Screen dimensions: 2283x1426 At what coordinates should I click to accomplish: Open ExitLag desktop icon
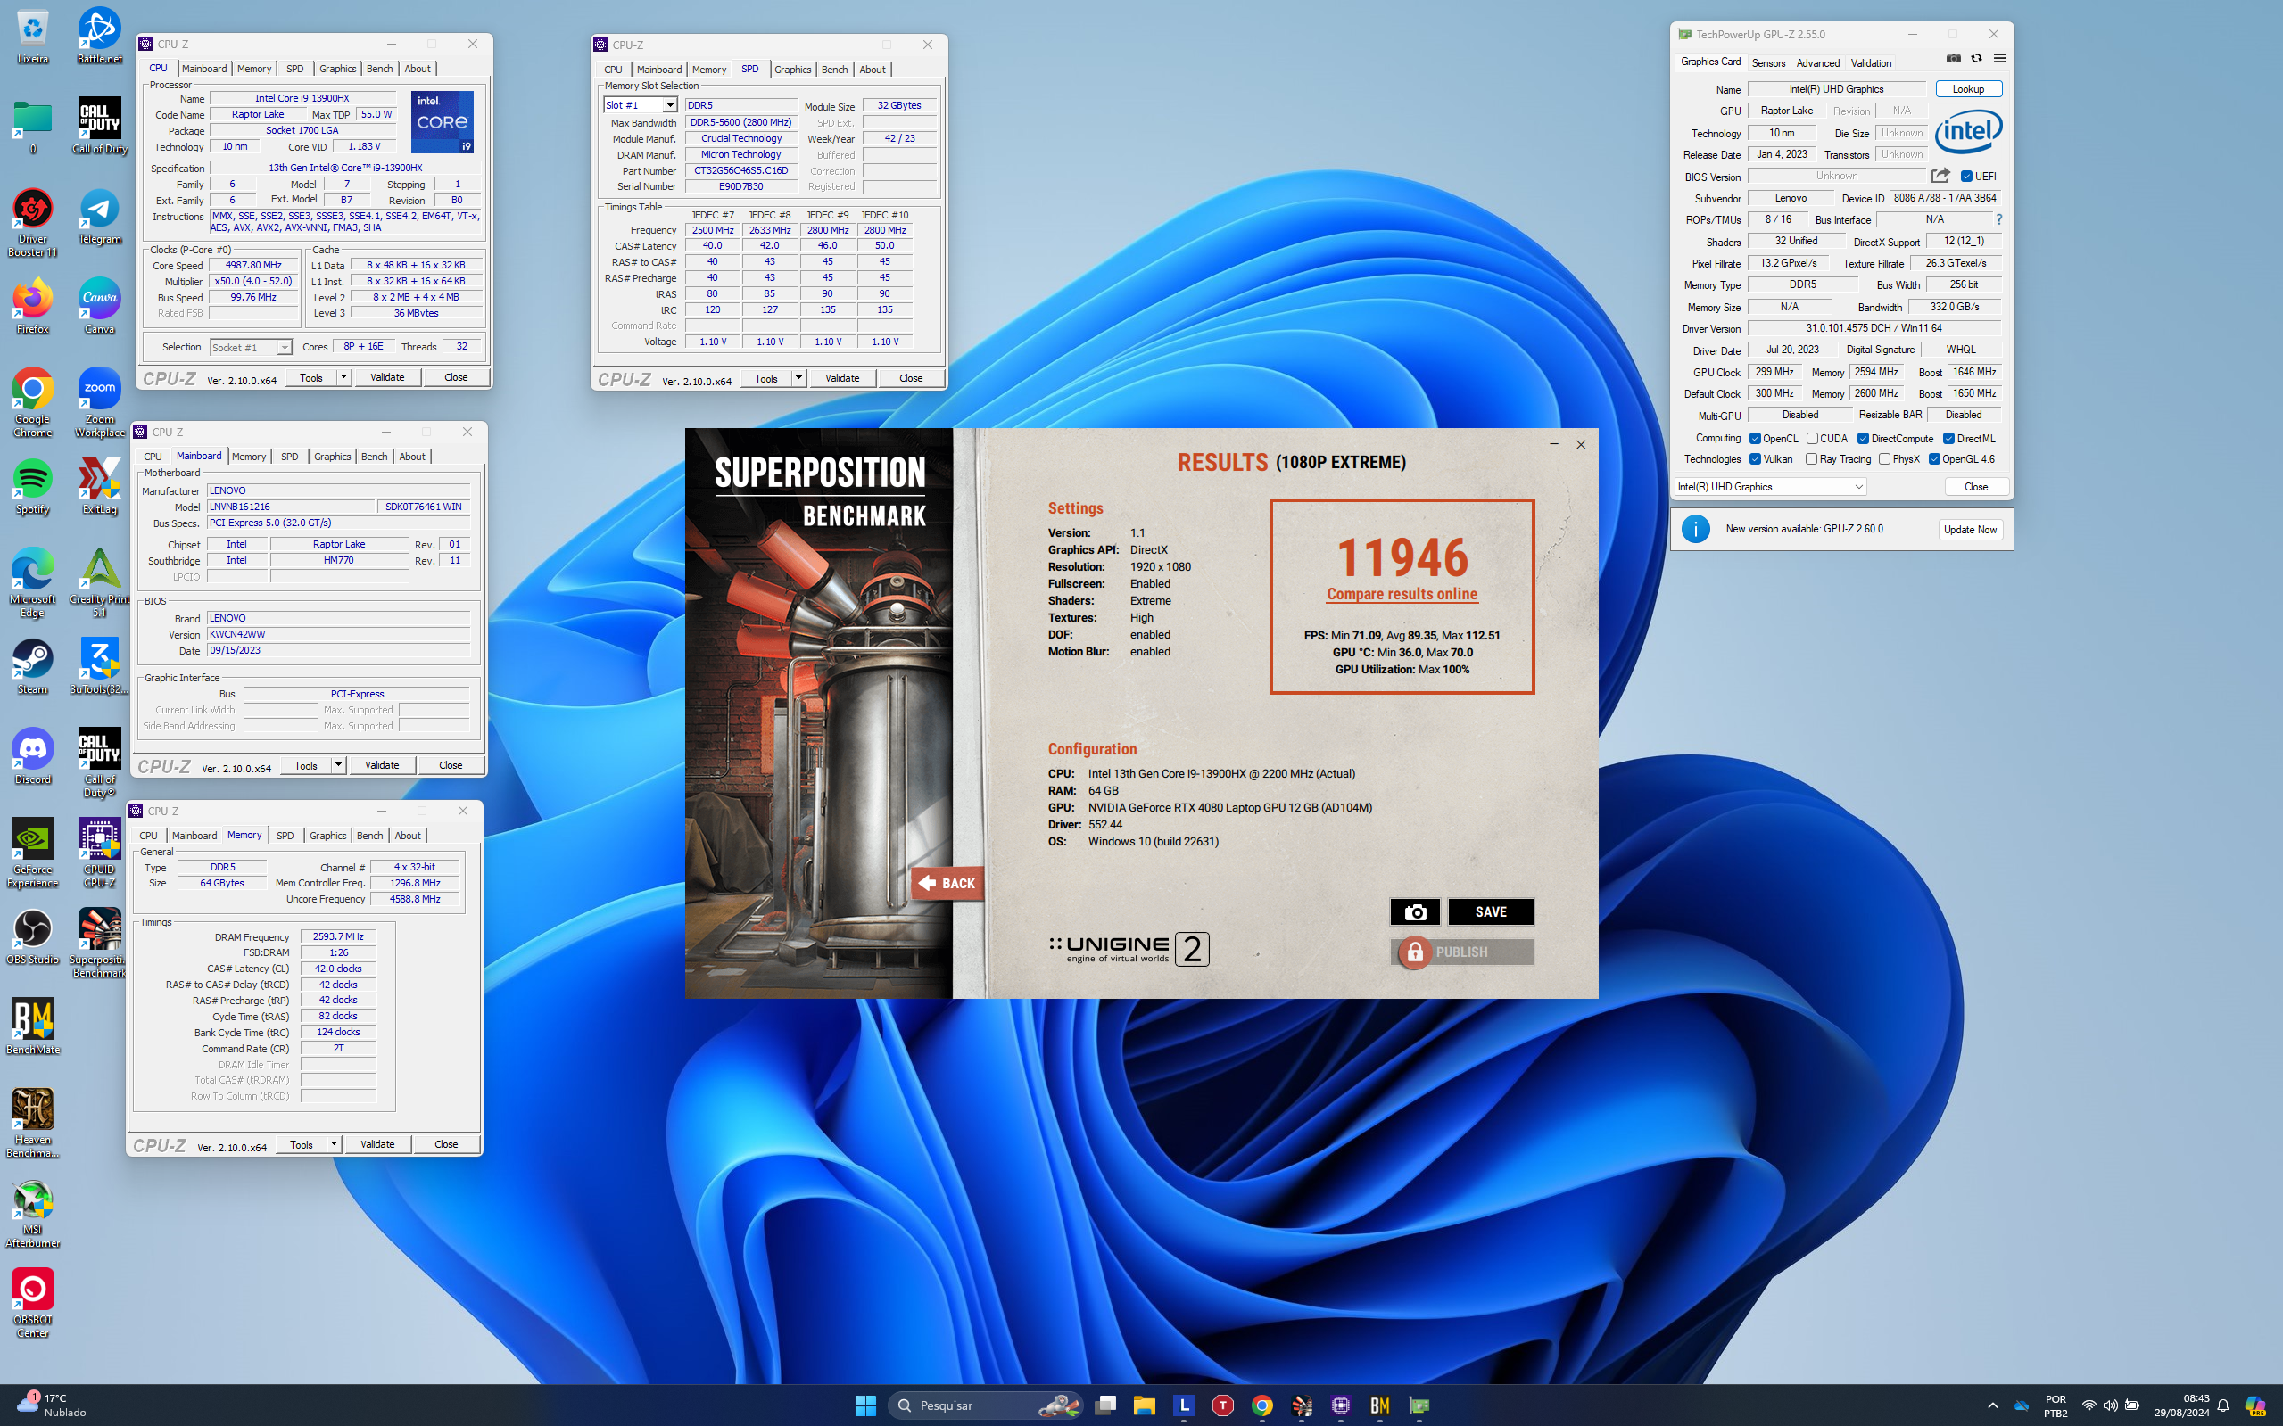point(99,487)
